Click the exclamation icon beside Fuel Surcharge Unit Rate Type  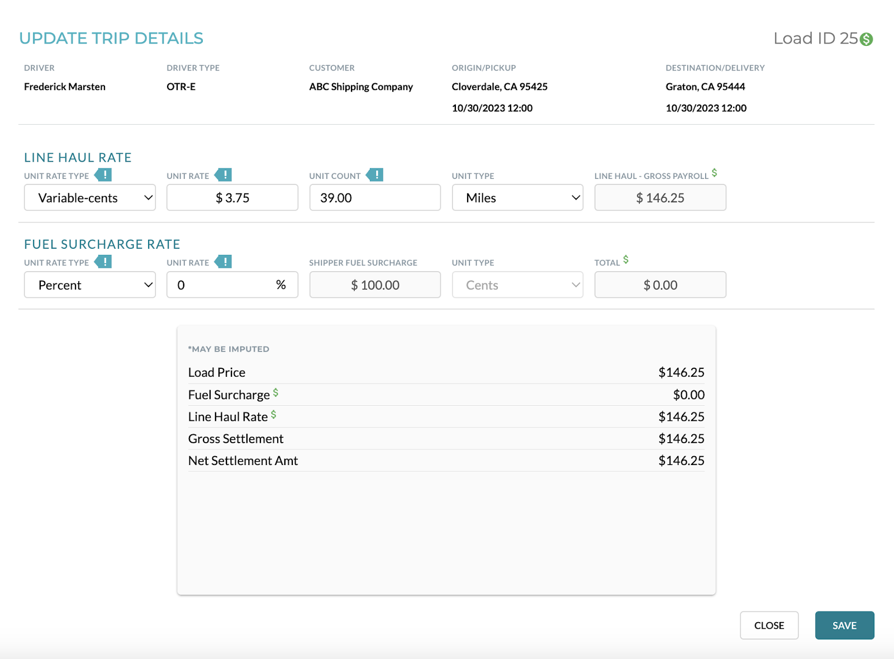tap(104, 262)
